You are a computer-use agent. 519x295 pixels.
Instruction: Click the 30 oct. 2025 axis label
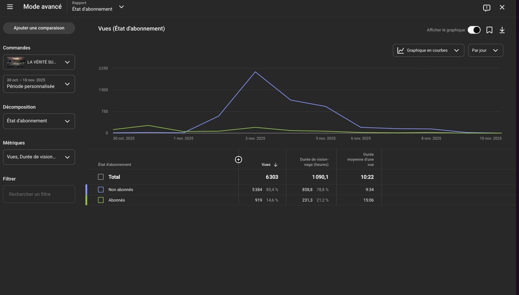[124, 139]
